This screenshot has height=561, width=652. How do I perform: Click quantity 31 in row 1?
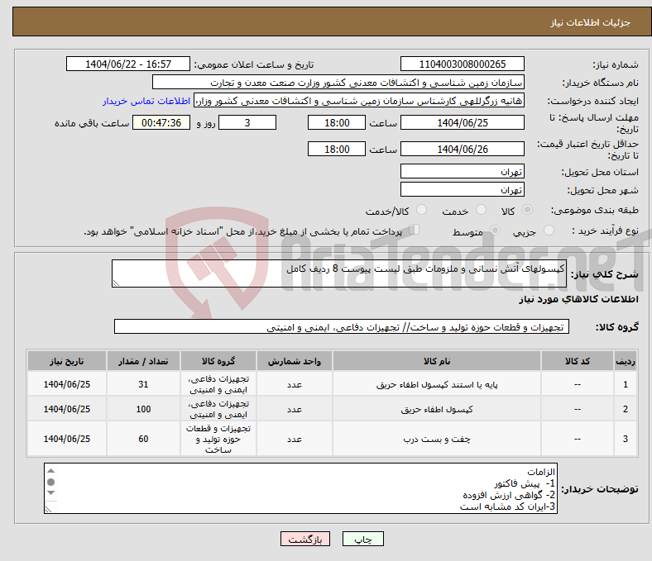[143, 384]
